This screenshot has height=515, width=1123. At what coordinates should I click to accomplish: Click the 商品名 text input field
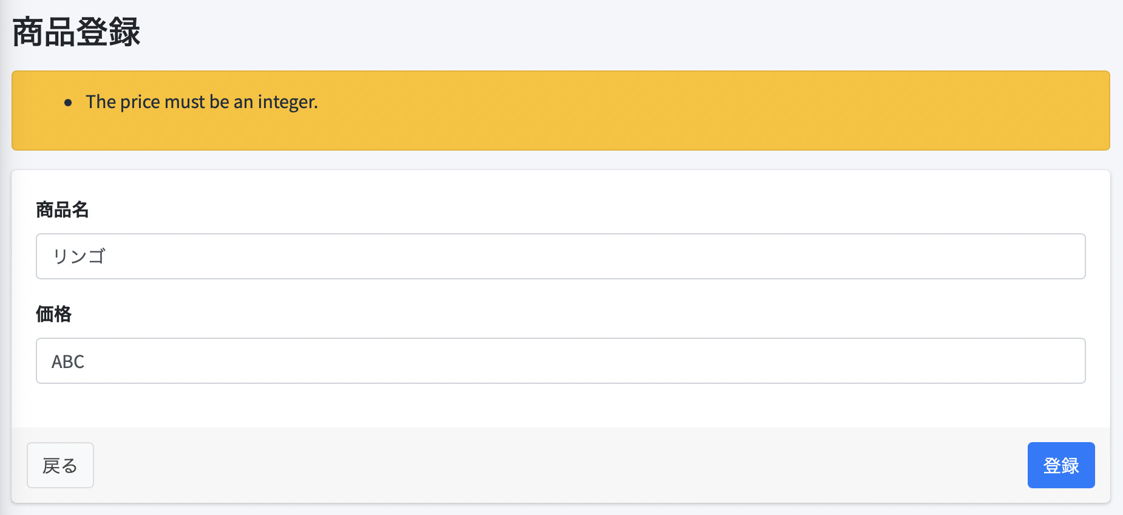[x=560, y=256]
